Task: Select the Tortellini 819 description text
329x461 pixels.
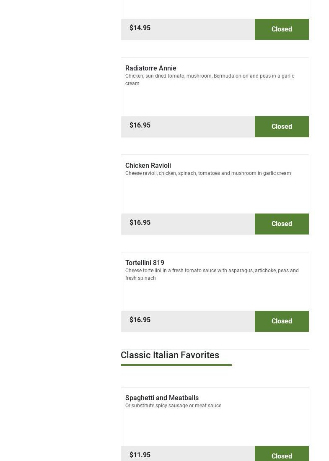Action: click(212, 274)
